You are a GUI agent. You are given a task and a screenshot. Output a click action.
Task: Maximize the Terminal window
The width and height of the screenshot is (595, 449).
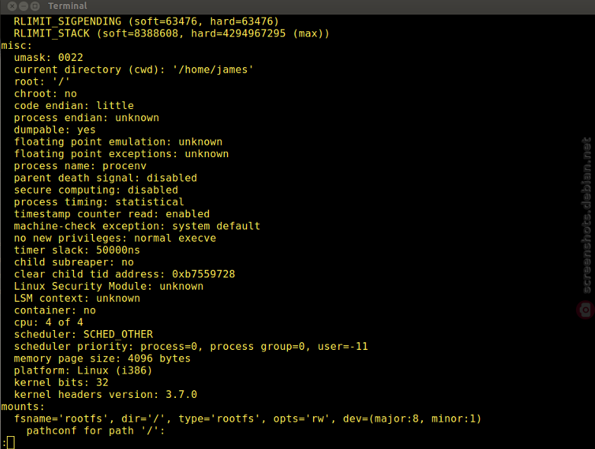(35, 6)
